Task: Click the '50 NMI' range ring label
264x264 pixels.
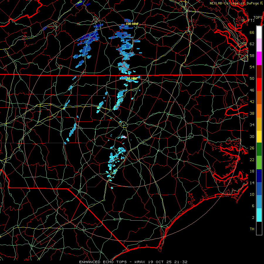Action: [x=132, y=78]
